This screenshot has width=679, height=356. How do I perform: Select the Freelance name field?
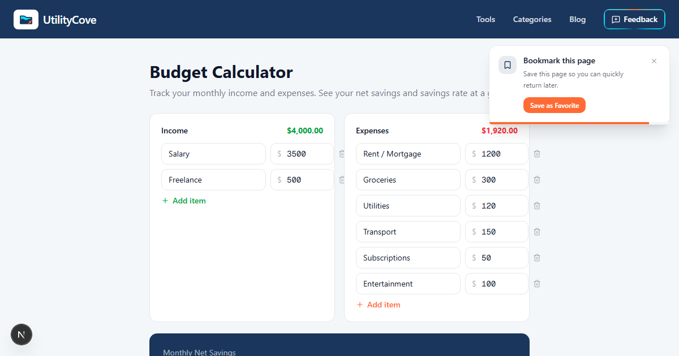213,180
